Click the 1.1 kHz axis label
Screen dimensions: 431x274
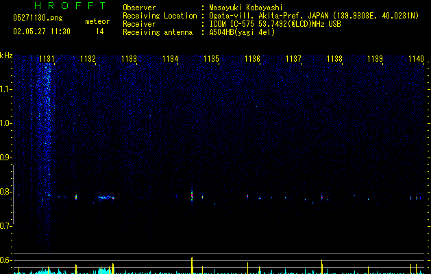5,89
